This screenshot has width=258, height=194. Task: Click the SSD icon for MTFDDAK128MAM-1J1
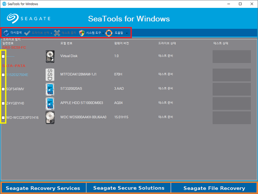click(x=50, y=75)
